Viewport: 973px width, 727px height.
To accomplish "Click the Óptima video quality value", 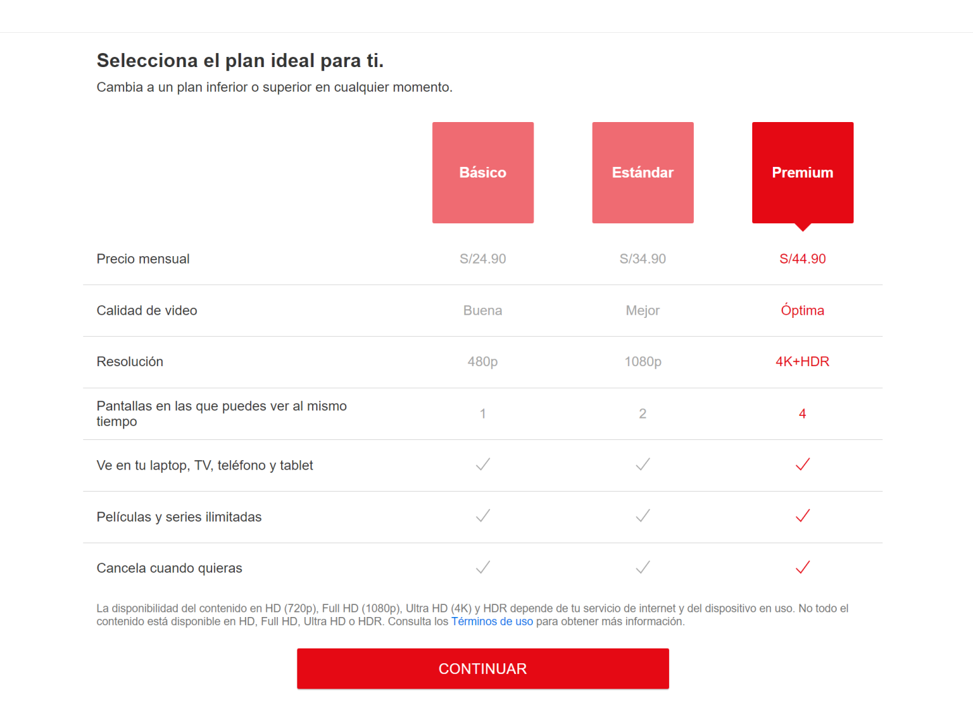I will pyautogui.click(x=803, y=310).
